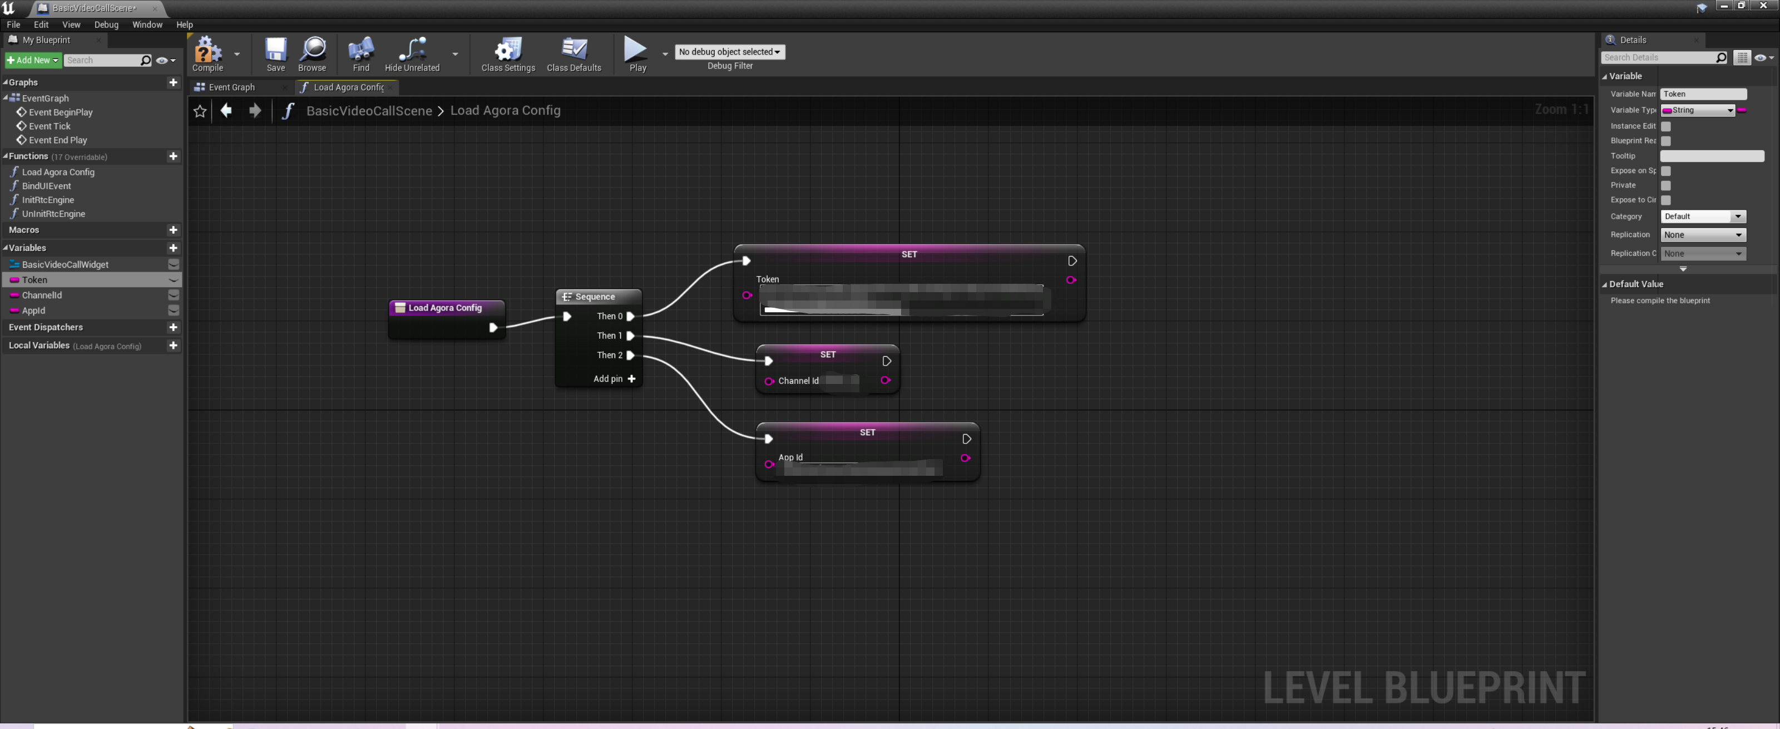
Task: Toggle ChannelId variable visibility eye
Action: point(174,295)
